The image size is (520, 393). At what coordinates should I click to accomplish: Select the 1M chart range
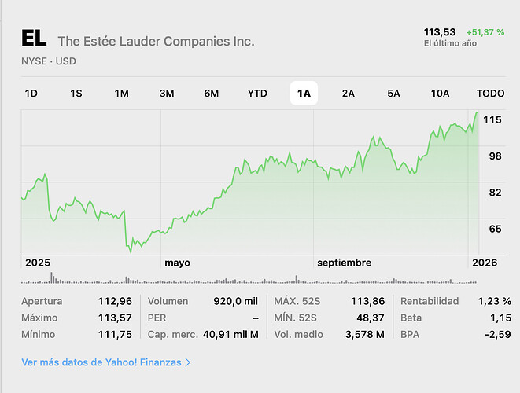click(x=121, y=94)
